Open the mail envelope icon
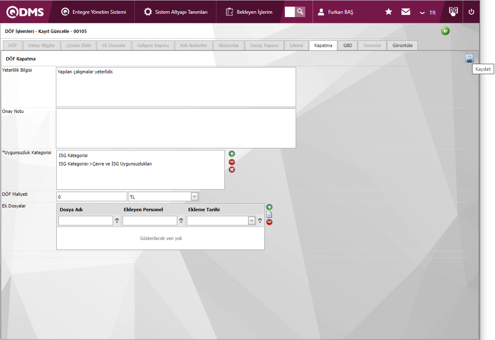 click(x=406, y=12)
